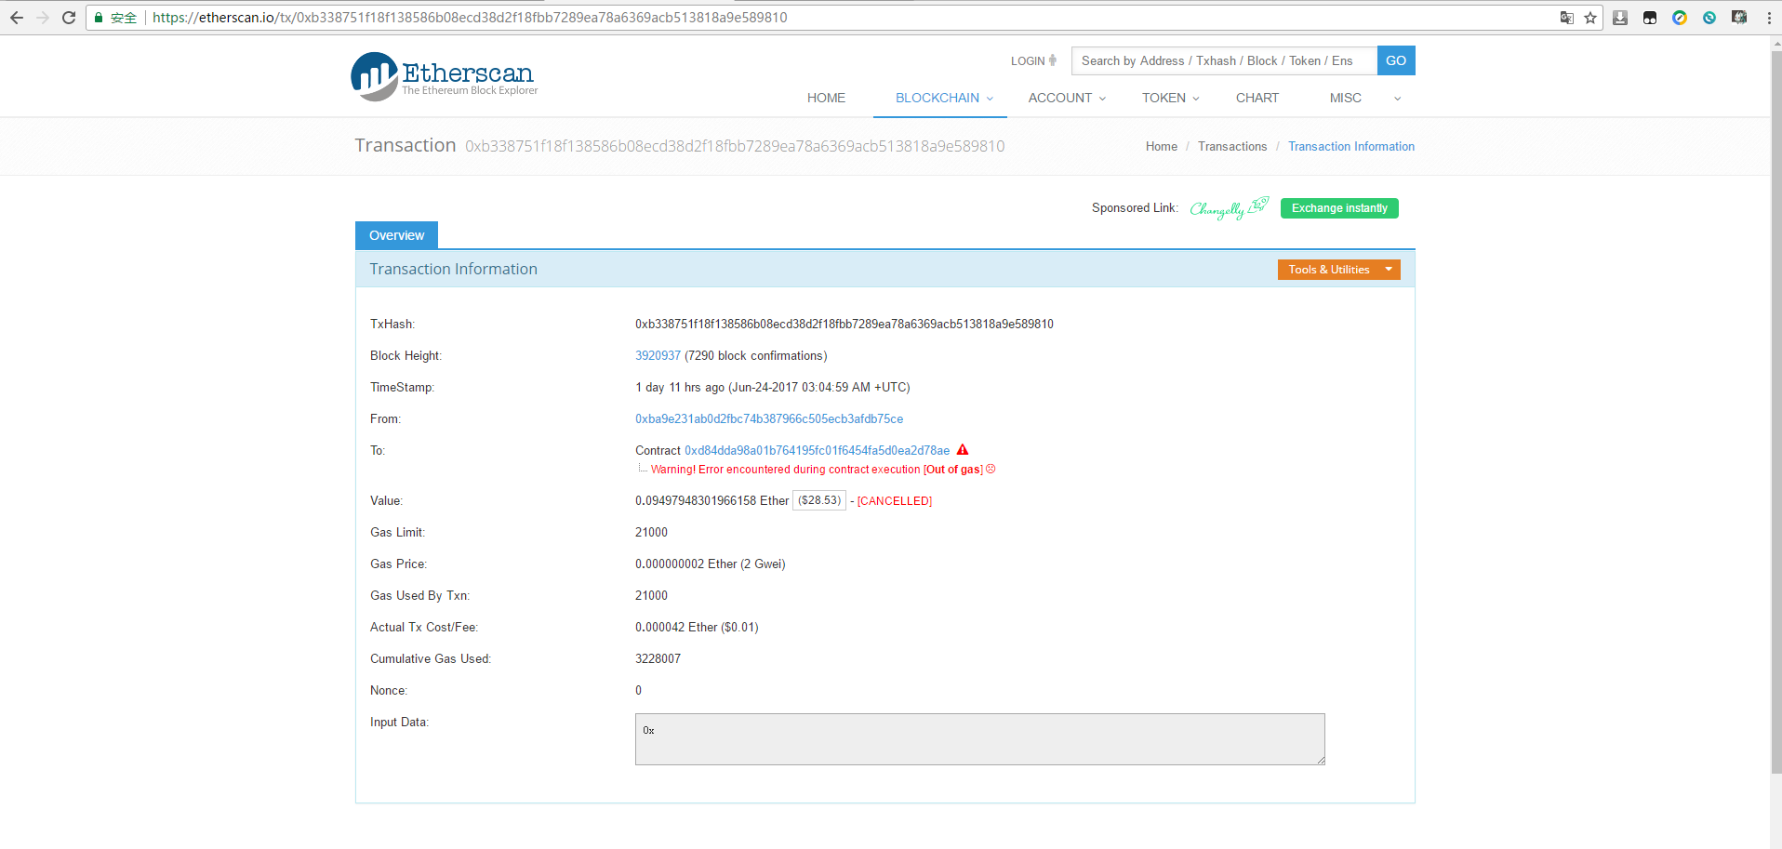The image size is (1782, 849).
Task: Click the browser forward arrow
Action: pyautogui.click(x=42, y=18)
